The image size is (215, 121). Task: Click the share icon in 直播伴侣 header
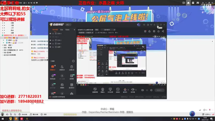coord(163,31)
